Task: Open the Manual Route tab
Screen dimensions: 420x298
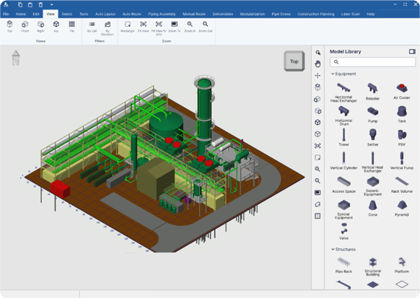Action: tap(194, 14)
